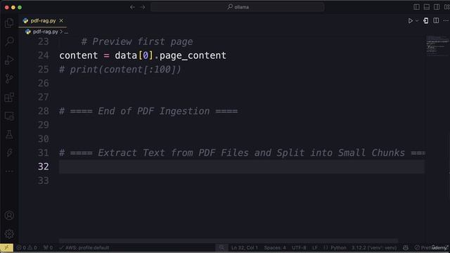Select AWS profile default in status bar
This screenshot has height=253, width=450.
click(84, 247)
